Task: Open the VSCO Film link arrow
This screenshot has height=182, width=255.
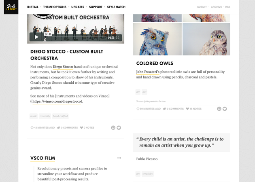Action: pyautogui.click(x=119, y=158)
